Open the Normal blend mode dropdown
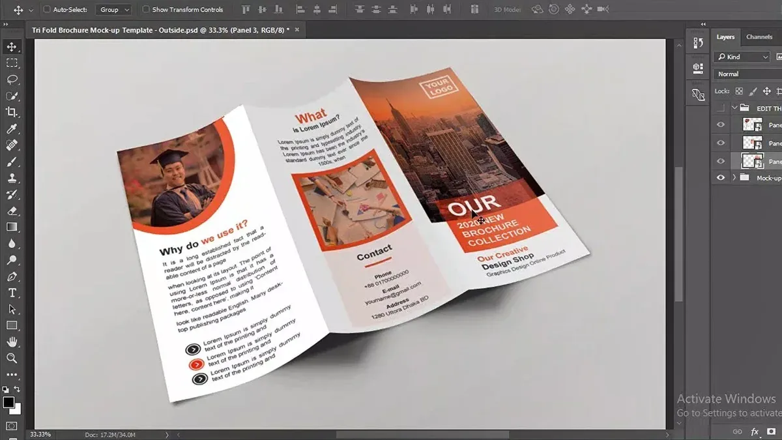 coord(747,74)
